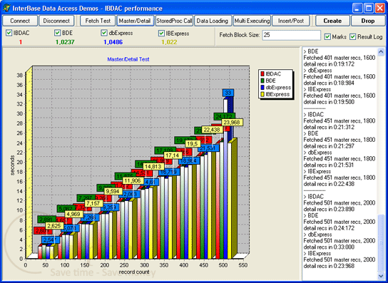Click the 'Master/Detail Test' chart title
388x283 pixels.
point(128,59)
